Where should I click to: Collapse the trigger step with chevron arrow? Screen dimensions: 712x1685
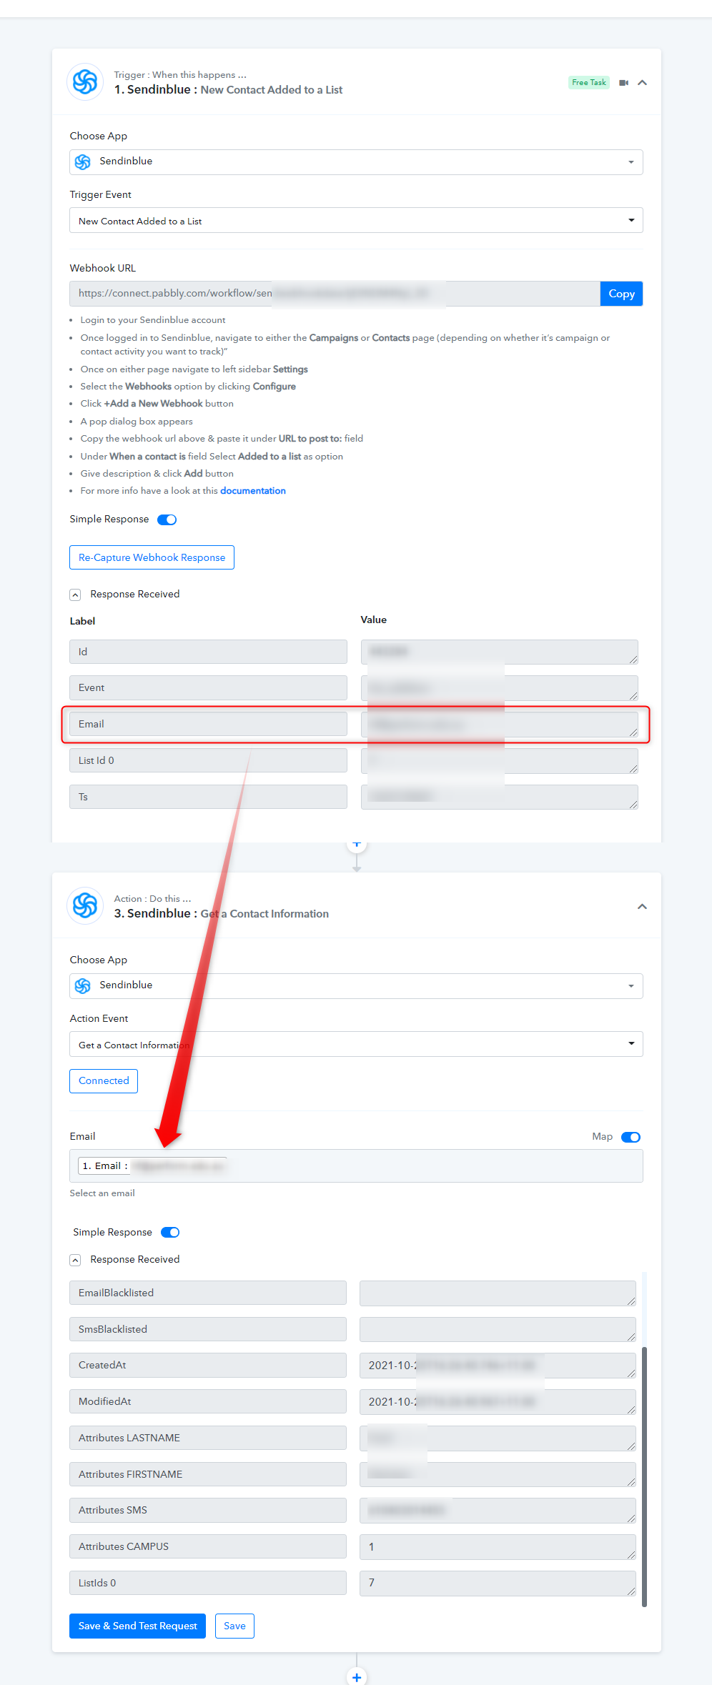642,83
